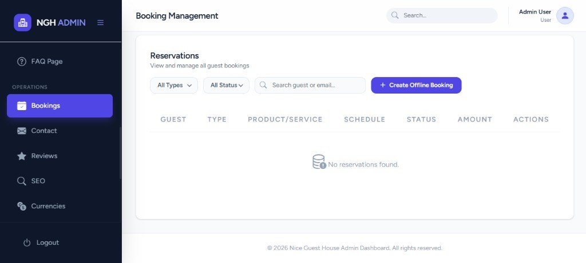Image resolution: width=586 pixels, height=263 pixels.
Task: Click the OPERATIONS section label
Action: tap(30, 87)
